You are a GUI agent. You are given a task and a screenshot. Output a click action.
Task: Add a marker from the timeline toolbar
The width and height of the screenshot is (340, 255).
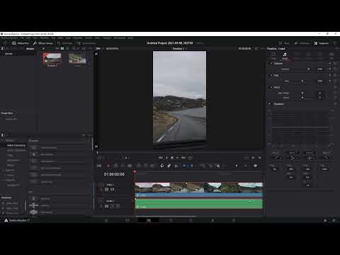[192, 166]
